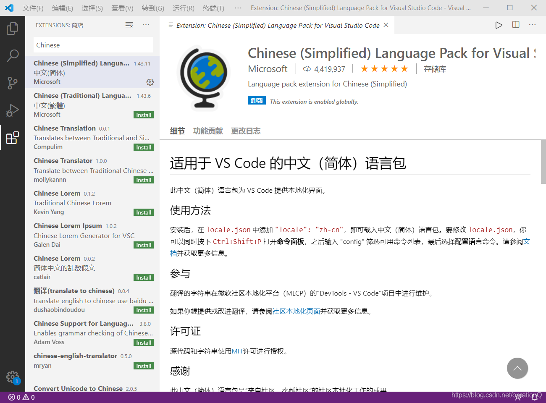Click the five-star rating

tap(384, 69)
